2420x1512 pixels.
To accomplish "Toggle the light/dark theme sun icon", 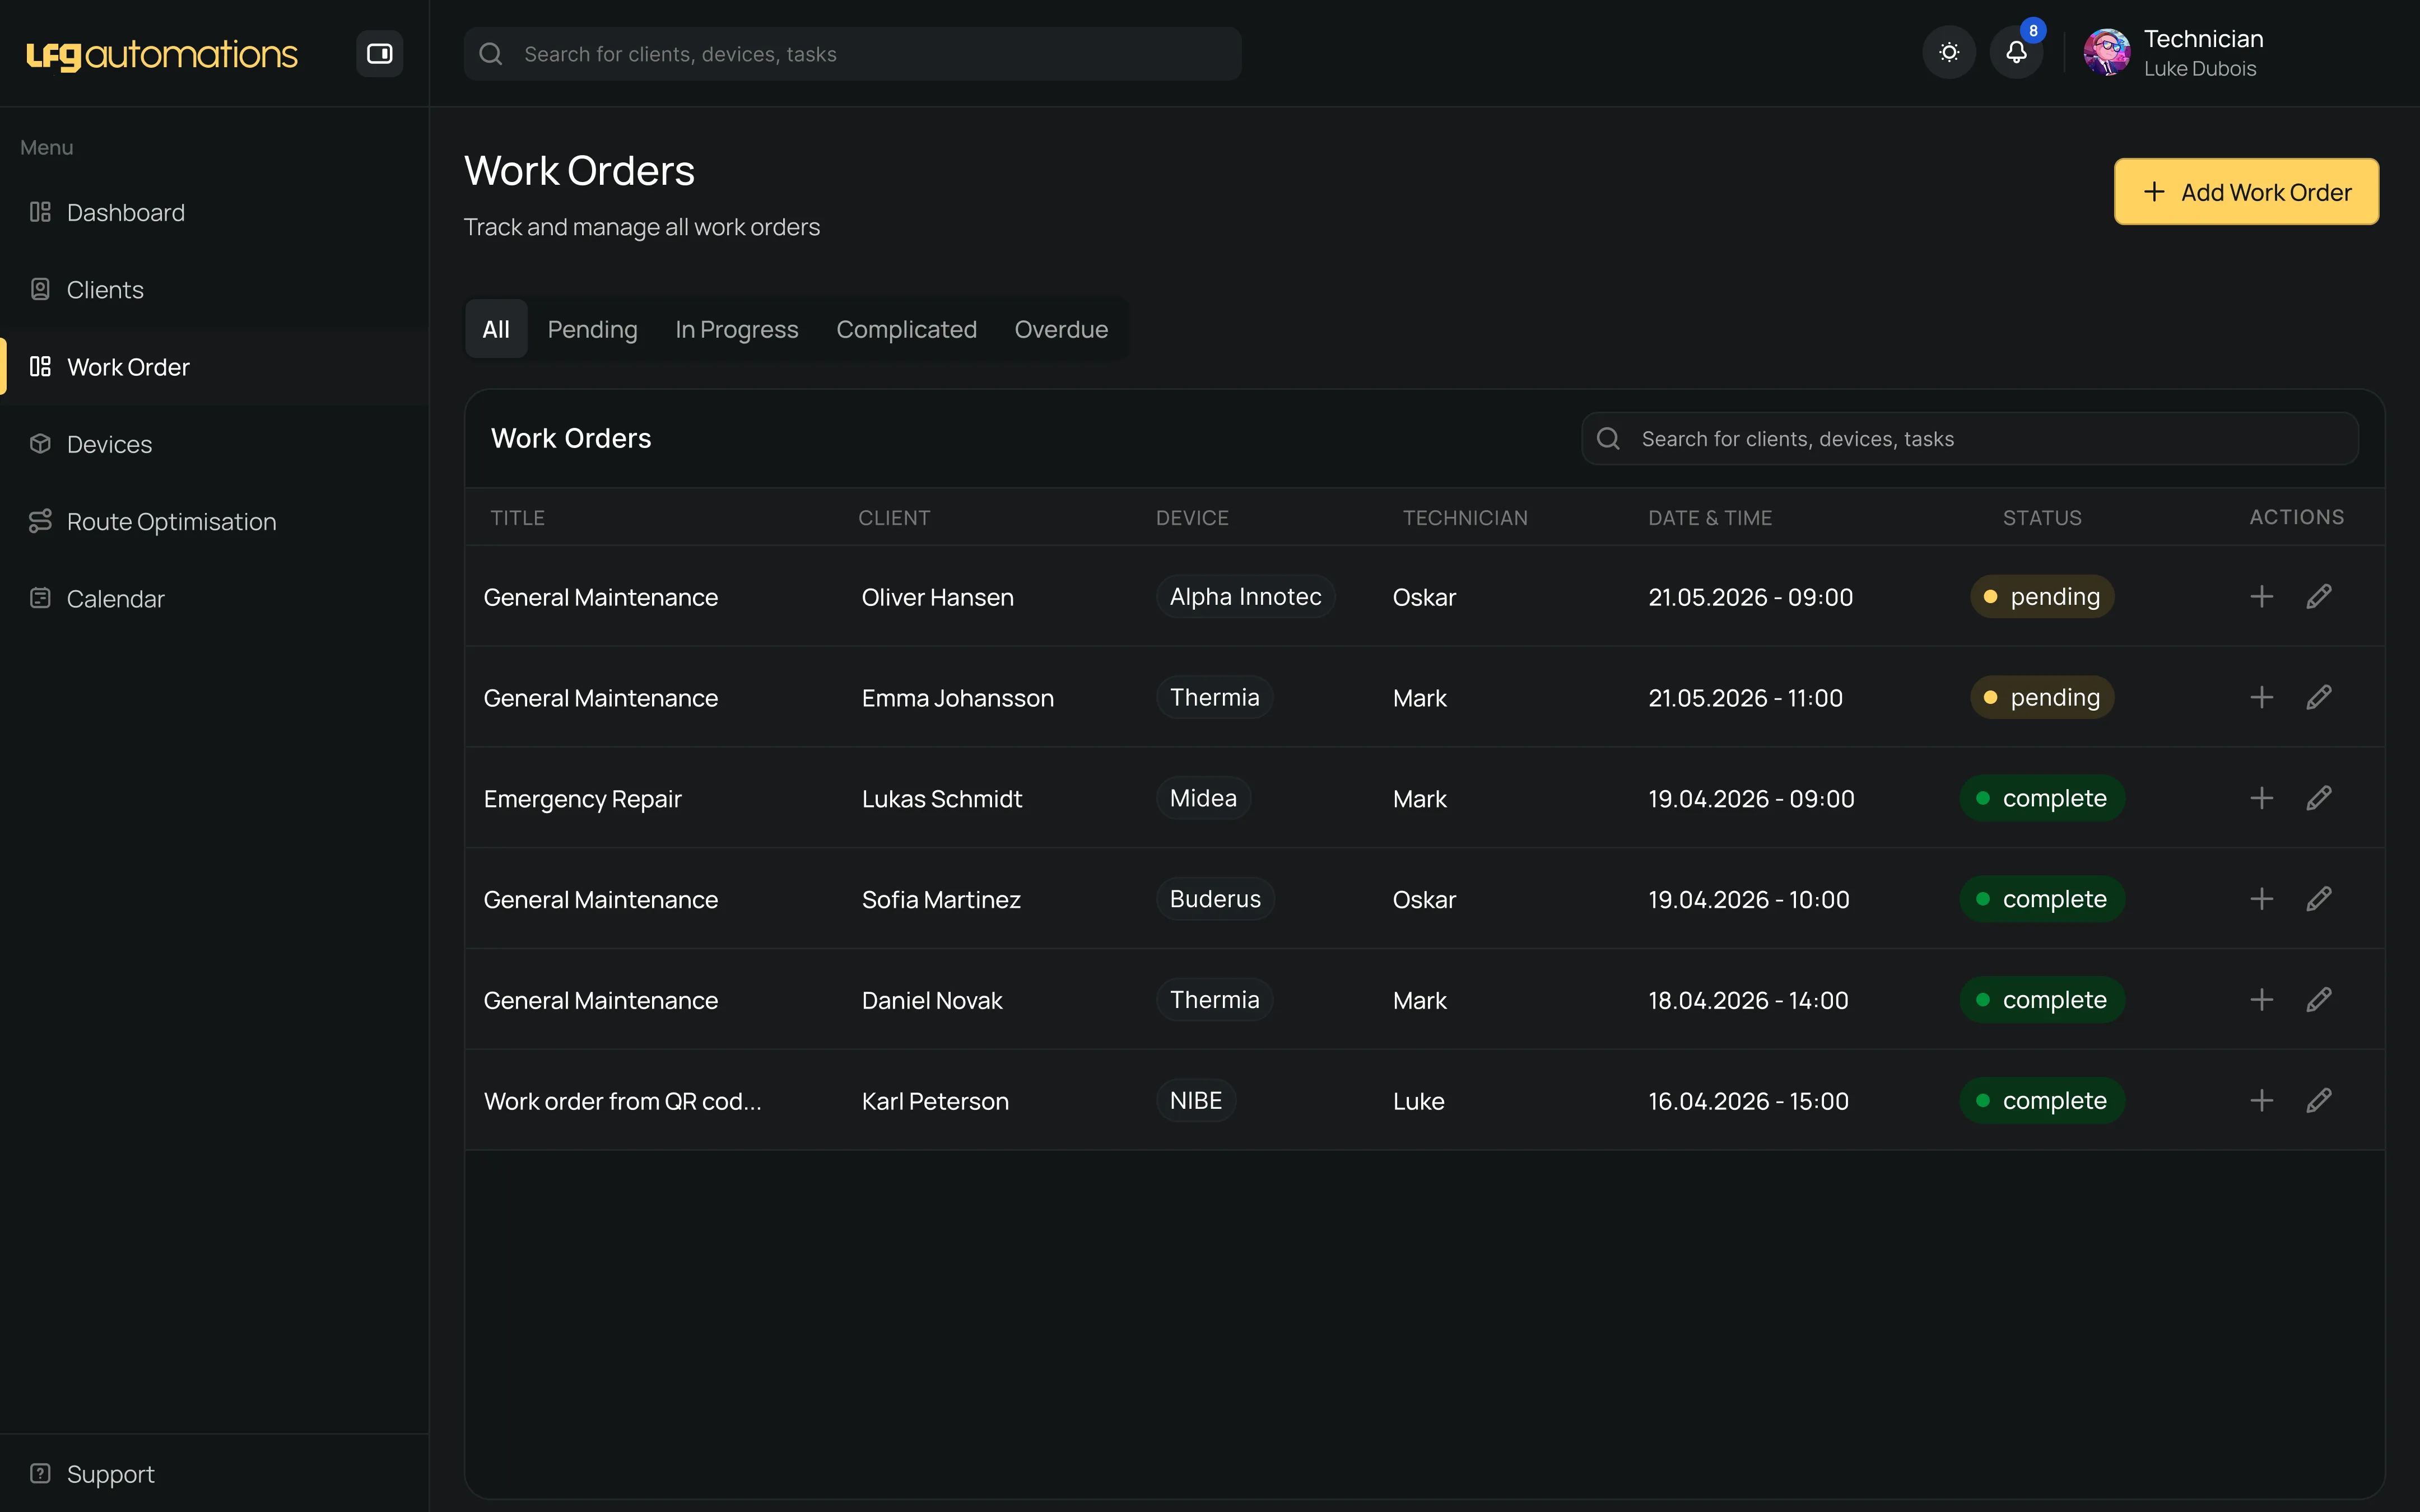I will click(x=1949, y=53).
